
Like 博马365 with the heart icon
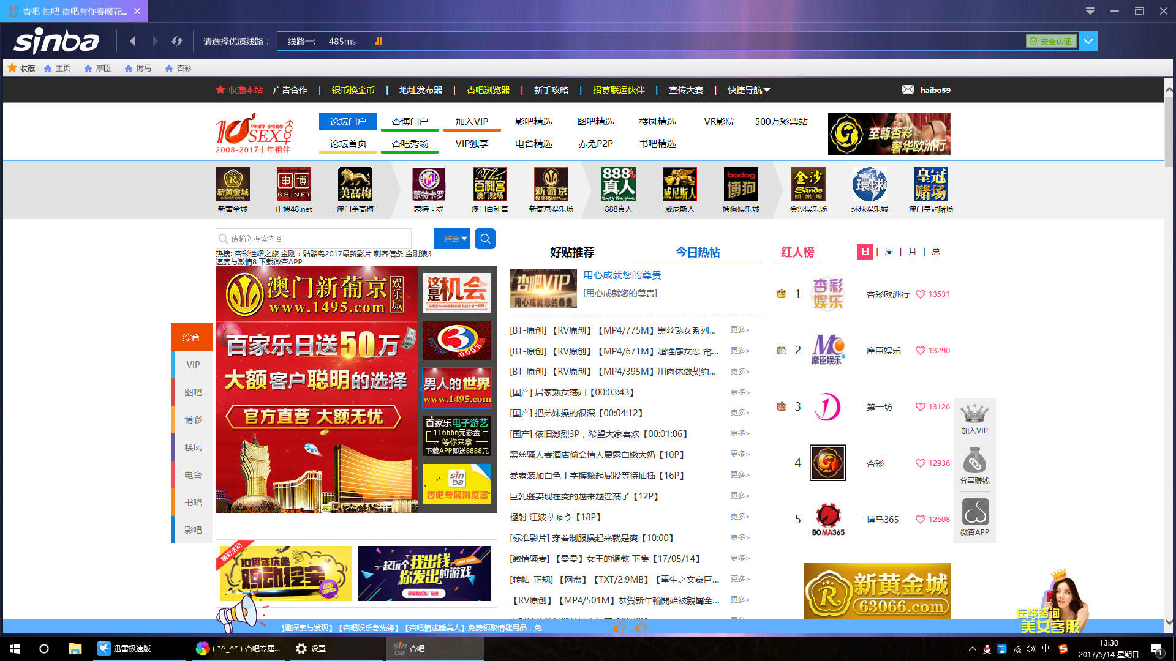(920, 520)
